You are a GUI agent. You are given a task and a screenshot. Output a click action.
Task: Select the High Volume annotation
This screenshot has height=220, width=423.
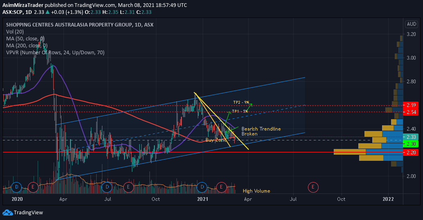click(x=256, y=191)
